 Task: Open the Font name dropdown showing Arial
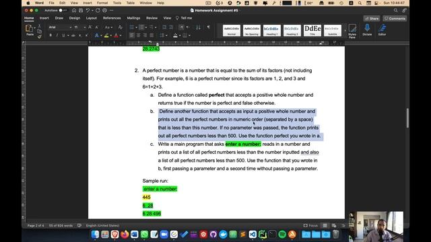tap(60, 27)
